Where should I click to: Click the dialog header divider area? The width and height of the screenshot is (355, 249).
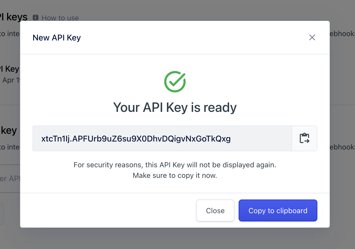click(175, 54)
